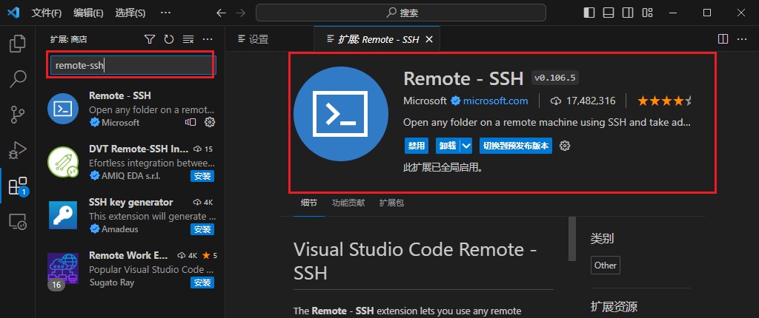Select SSH key generator extension
The height and width of the screenshot is (318, 759).
coord(131,215)
